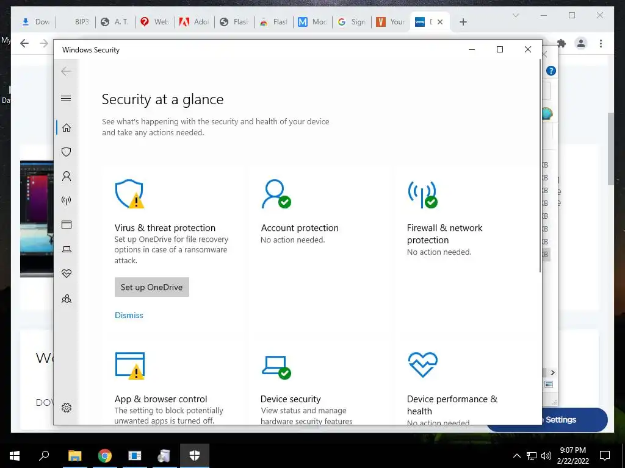
Task: Click the Chrome page vertical scrollbar
Action: point(610,149)
